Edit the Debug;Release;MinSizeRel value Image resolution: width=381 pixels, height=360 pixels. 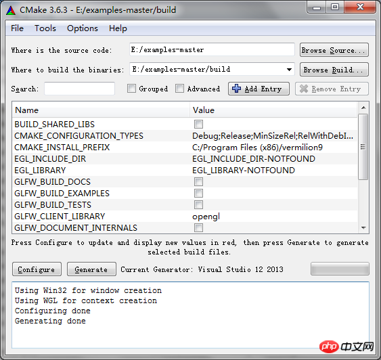coord(273,136)
